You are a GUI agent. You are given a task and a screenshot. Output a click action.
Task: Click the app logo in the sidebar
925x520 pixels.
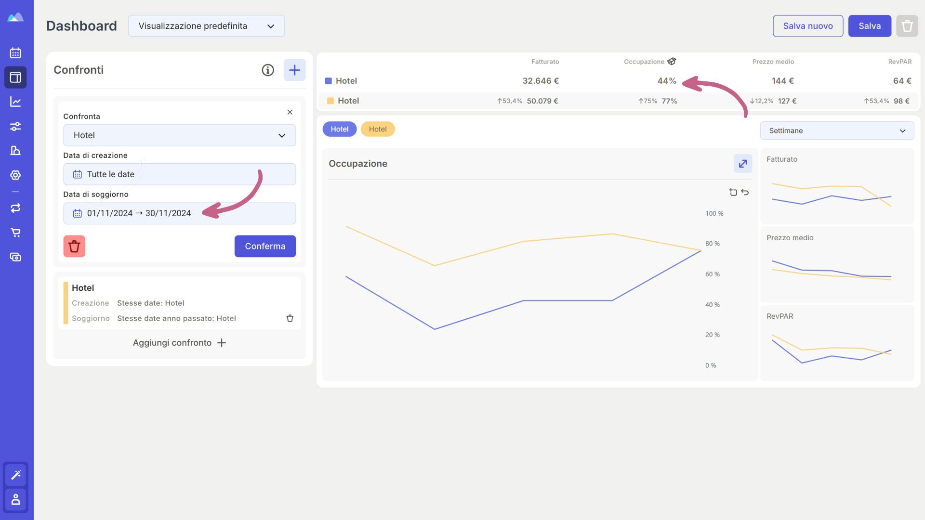click(15, 17)
